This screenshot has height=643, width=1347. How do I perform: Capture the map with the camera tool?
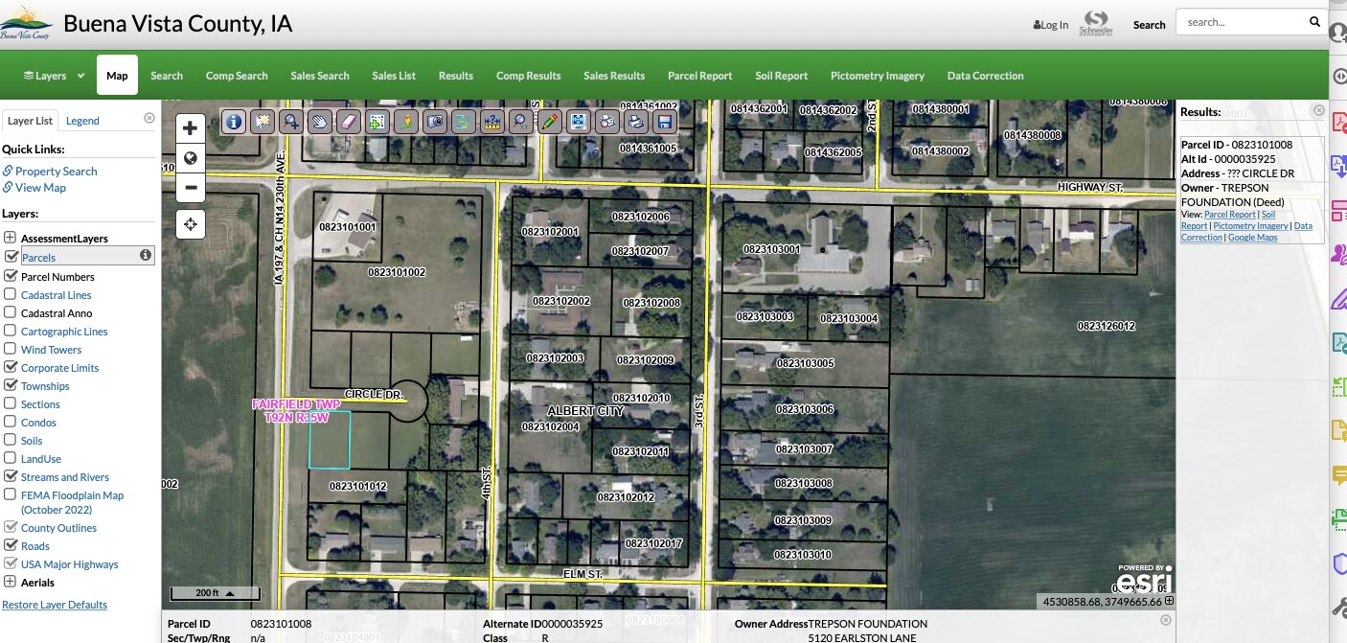point(436,122)
